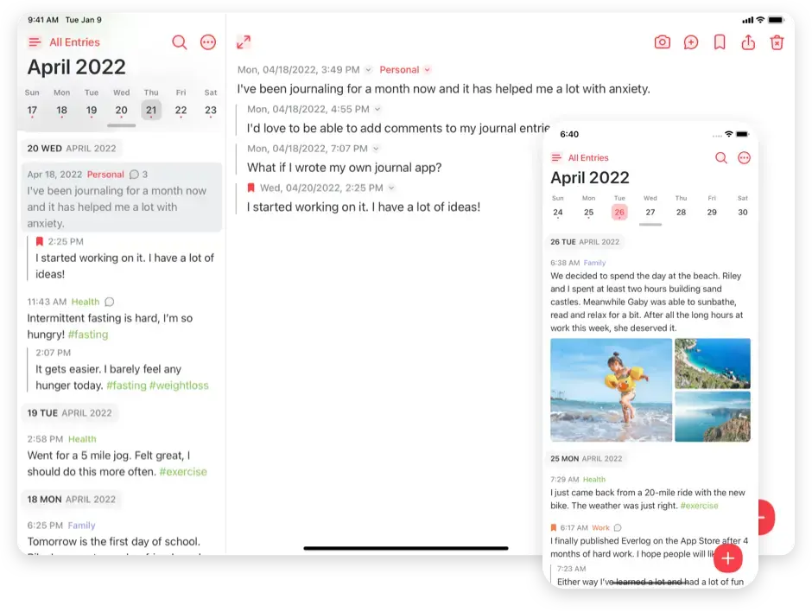Tap the red plus button on the phone
Screen dimensions: 812x612
[x=728, y=558]
